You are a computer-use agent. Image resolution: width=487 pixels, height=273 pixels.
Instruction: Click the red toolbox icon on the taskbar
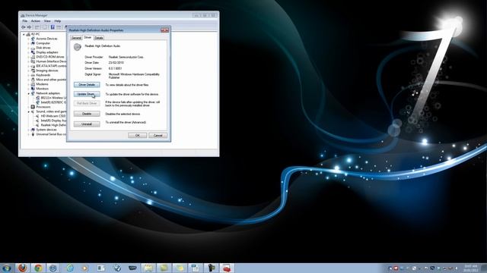tap(227, 268)
